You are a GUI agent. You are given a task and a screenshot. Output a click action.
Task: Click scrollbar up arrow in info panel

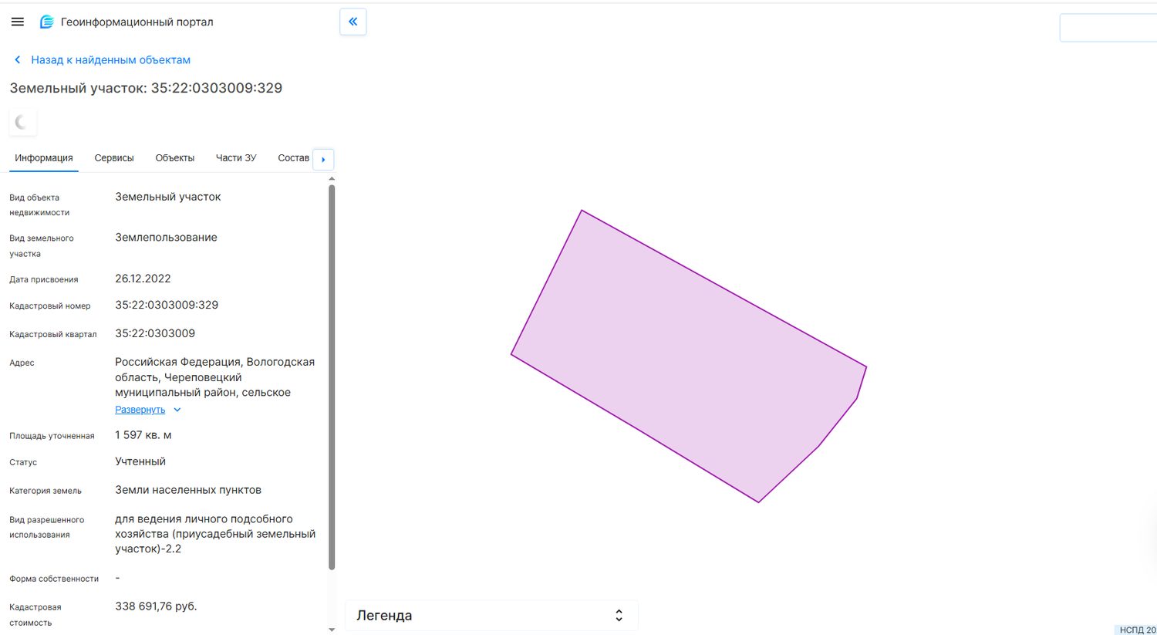pos(332,179)
